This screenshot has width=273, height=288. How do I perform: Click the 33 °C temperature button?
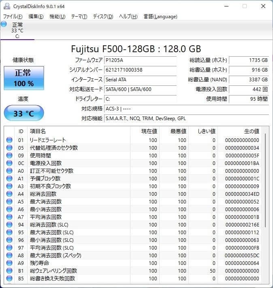[24, 113]
